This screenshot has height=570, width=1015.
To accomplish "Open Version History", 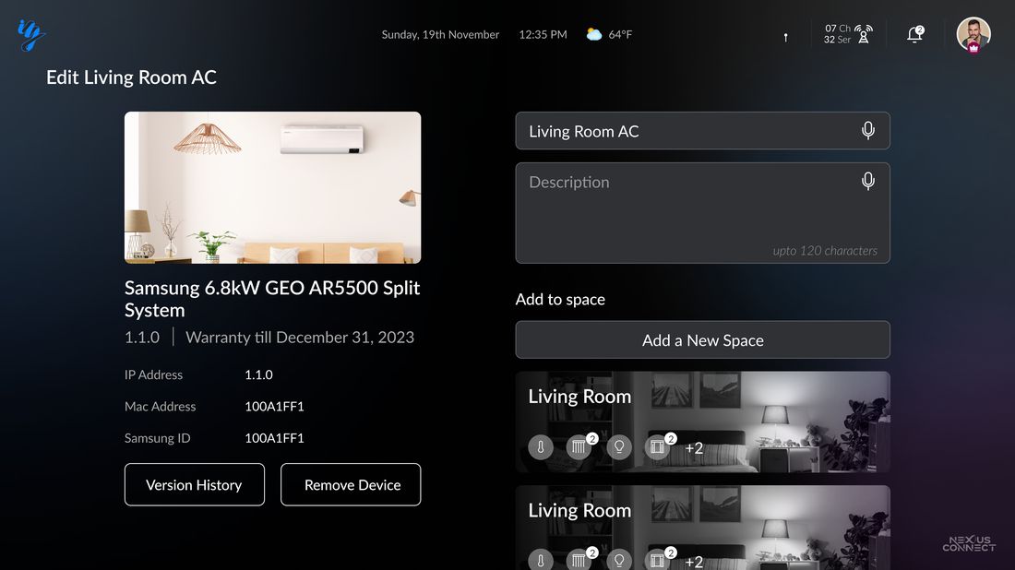I will coord(194,484).
